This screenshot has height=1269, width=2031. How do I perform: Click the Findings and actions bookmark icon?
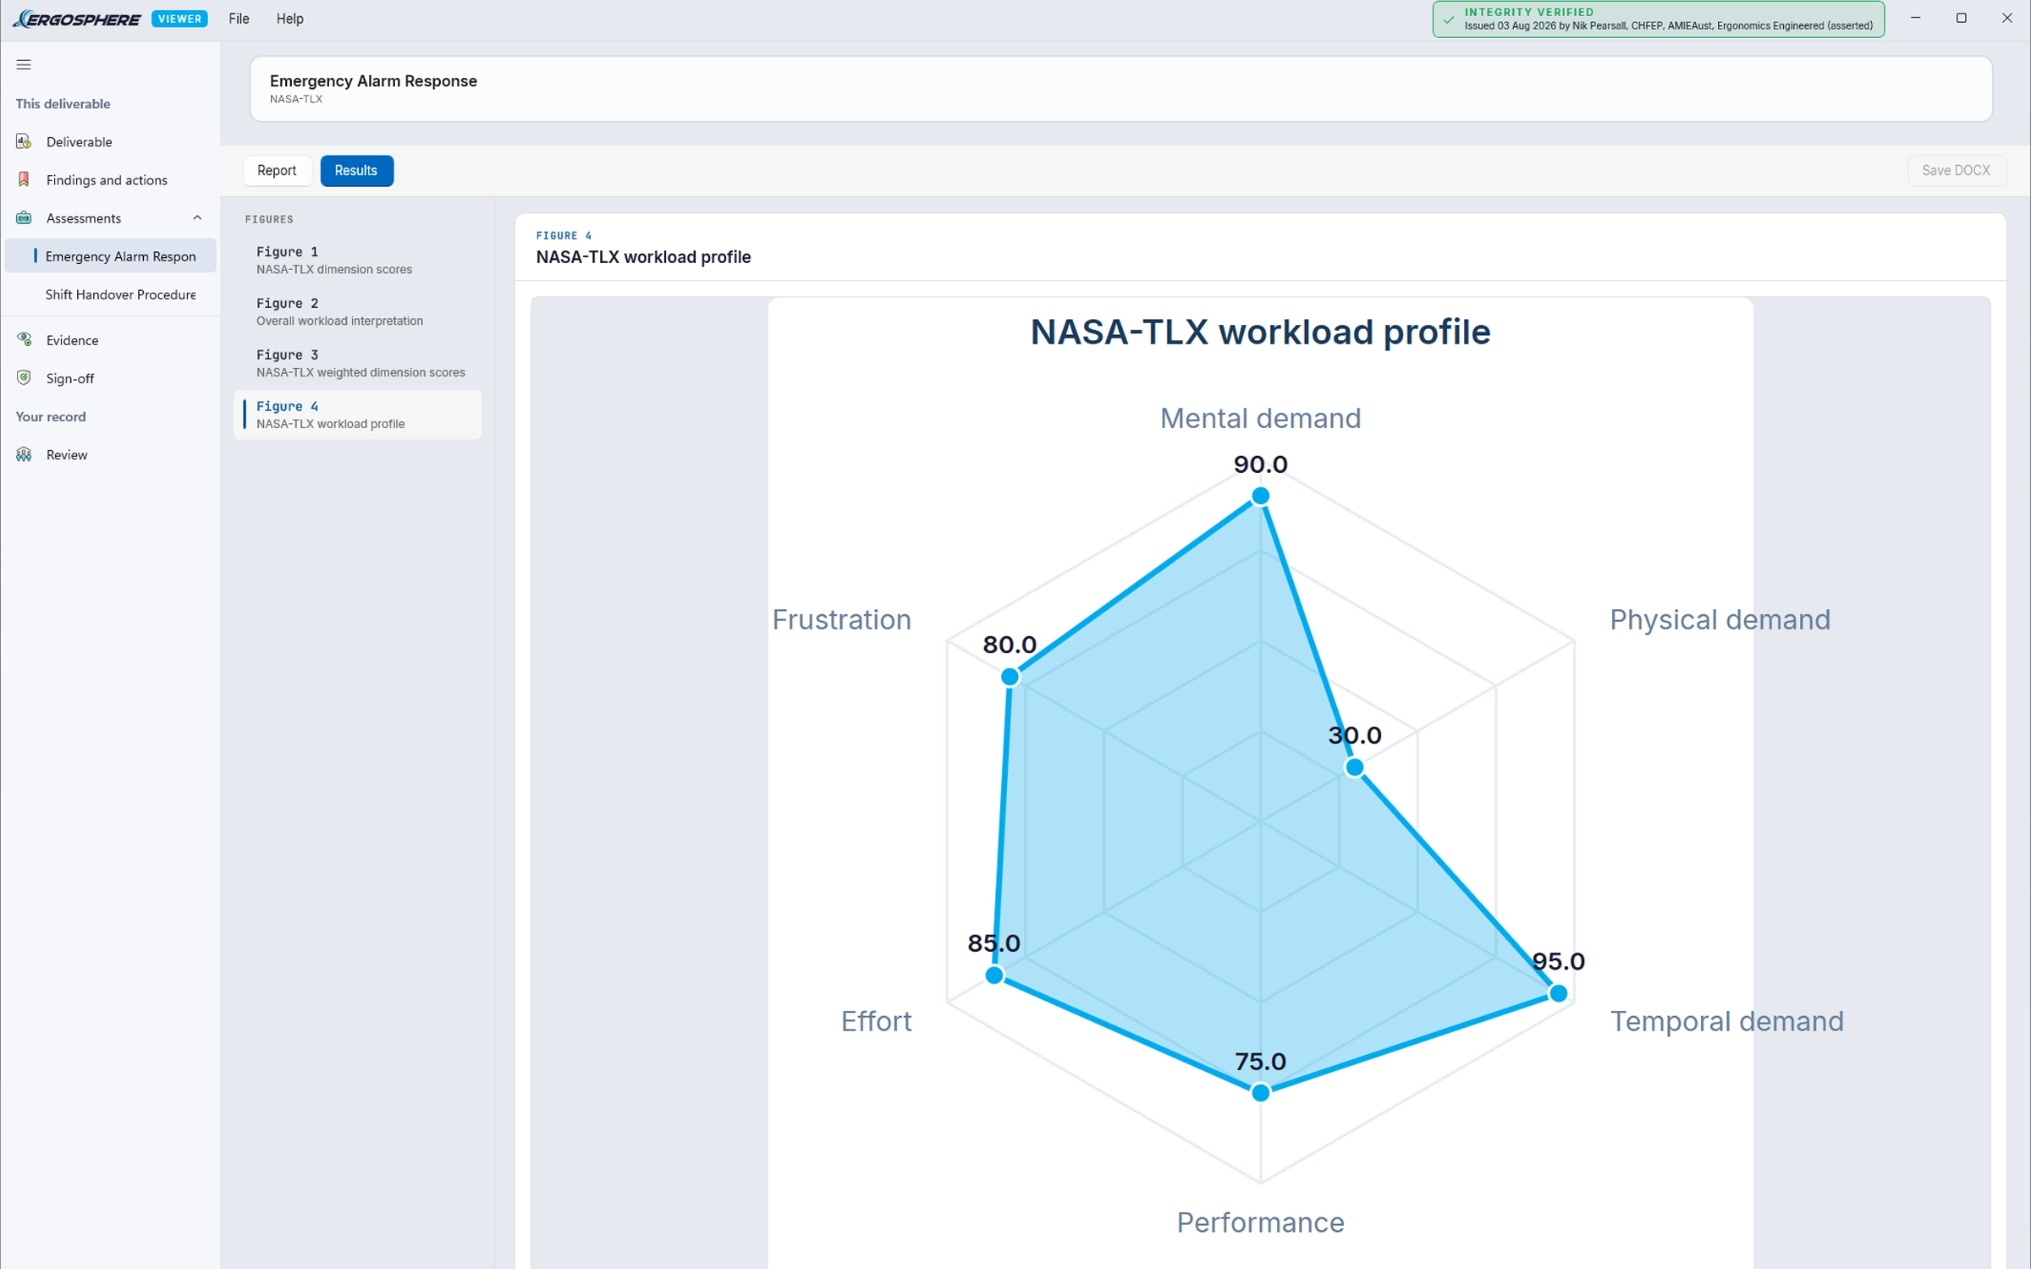click(24, 179)
